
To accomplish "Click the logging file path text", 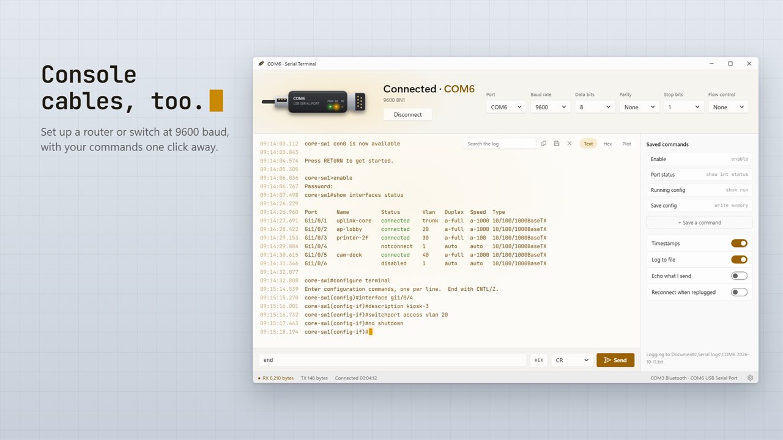I will click(x=697, y=358).
